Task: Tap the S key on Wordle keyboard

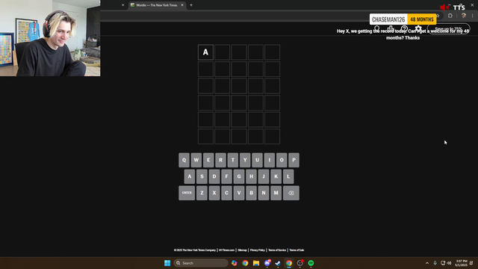Action: pos(202,176)
